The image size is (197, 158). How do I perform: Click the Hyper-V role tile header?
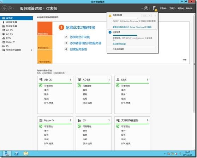pos(55,121)
